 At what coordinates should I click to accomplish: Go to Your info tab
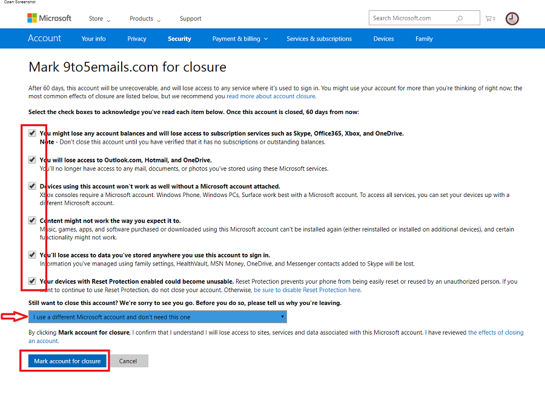(x=93, y=39)
